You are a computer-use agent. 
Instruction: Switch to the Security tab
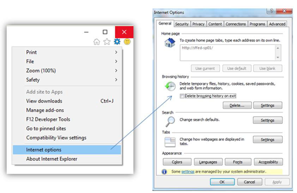[182, 24]
